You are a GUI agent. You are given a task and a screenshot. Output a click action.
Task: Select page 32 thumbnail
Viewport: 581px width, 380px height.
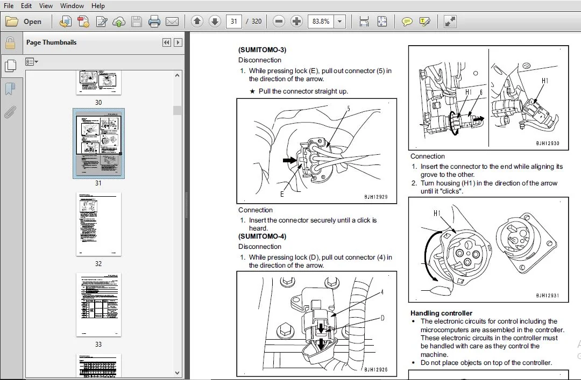point(98,224)
